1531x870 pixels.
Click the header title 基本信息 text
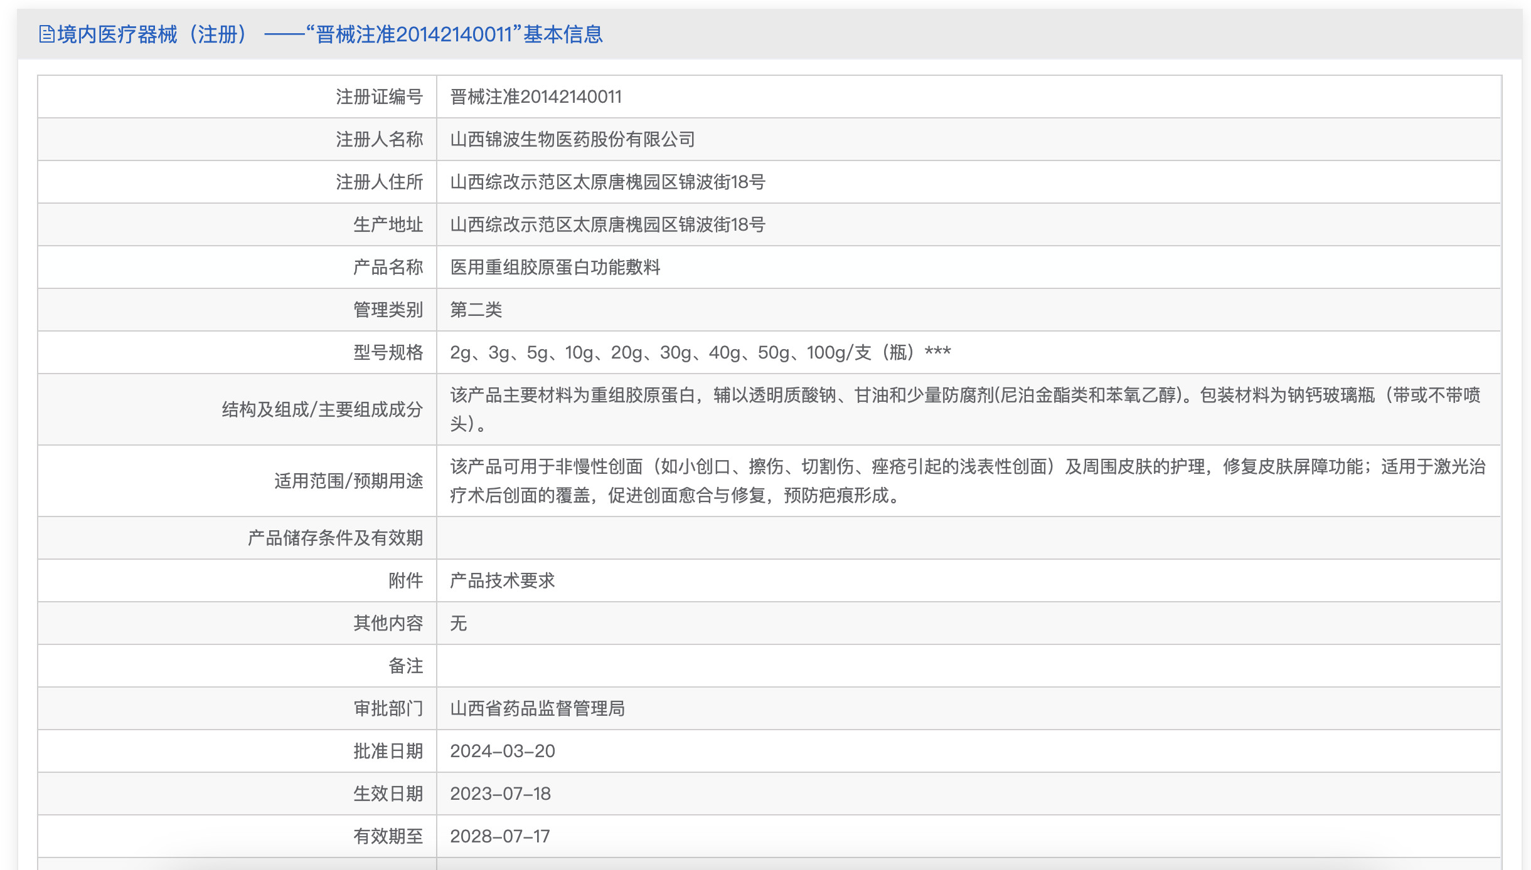point(563,34)
